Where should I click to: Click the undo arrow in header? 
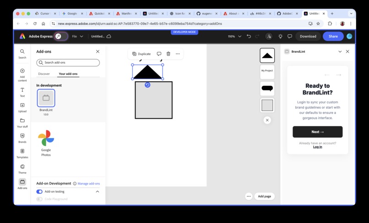click(249, 36)
